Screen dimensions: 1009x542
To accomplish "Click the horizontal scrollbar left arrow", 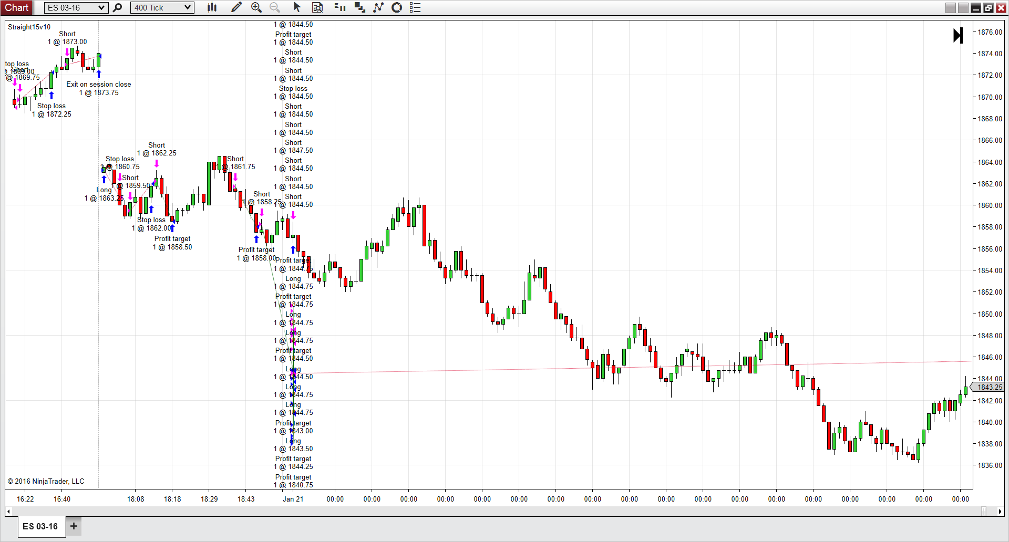I will tap(8, 512).
